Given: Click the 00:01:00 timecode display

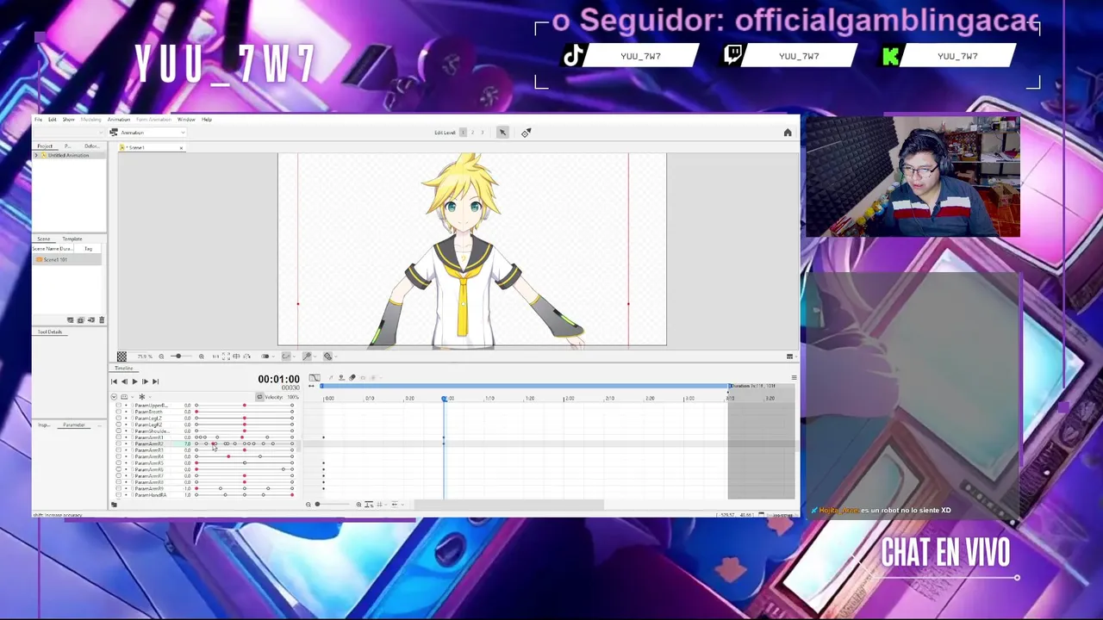Looking at the screenshot, I should (278, 380).
